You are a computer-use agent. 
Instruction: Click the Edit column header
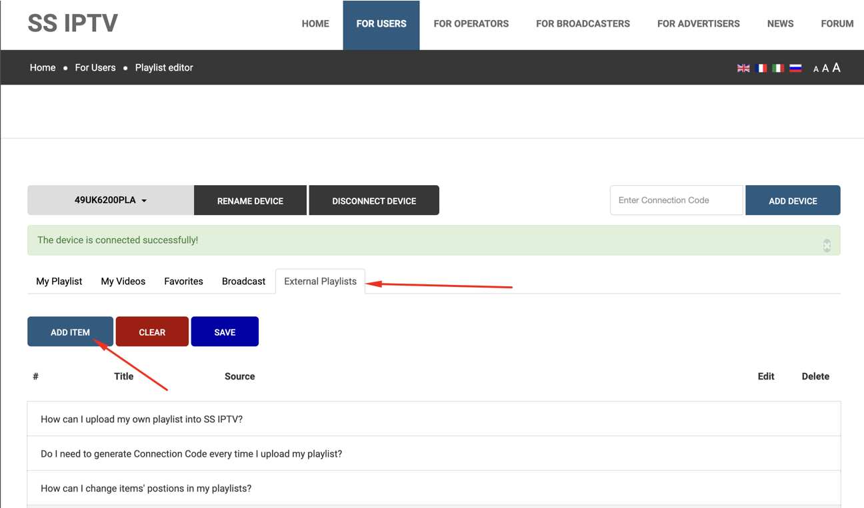[766, 376]
